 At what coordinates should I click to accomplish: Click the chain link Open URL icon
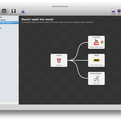coord(96,78)
